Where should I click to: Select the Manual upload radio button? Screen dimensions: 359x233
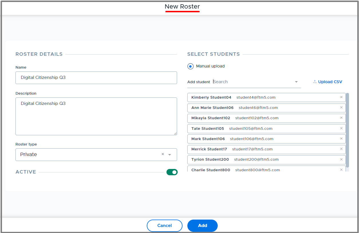pos(191,66)
